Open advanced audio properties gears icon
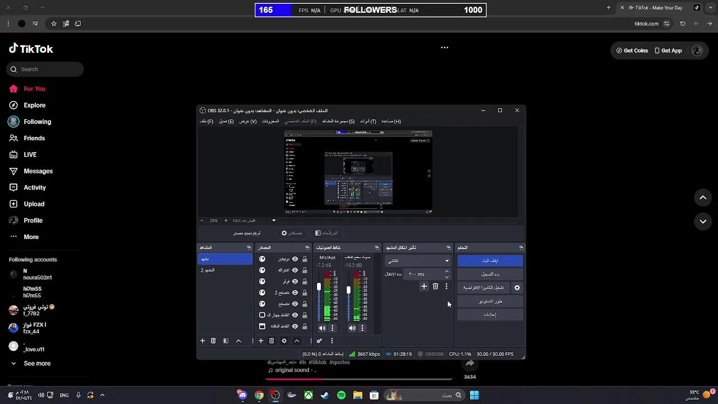This screenshot has height=404, width=718. click(319, 341)
